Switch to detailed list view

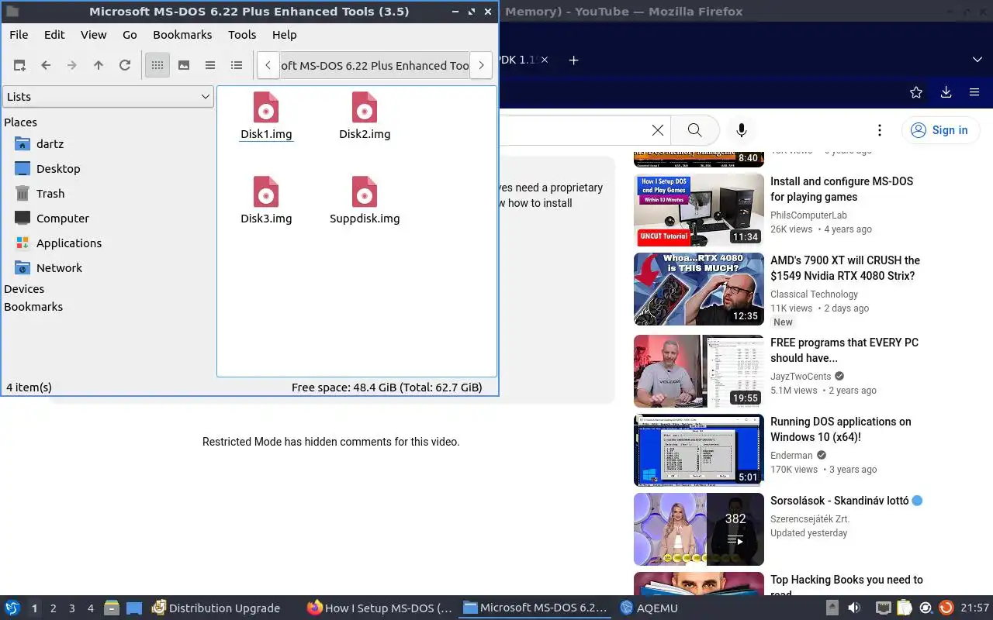(237, 66)
